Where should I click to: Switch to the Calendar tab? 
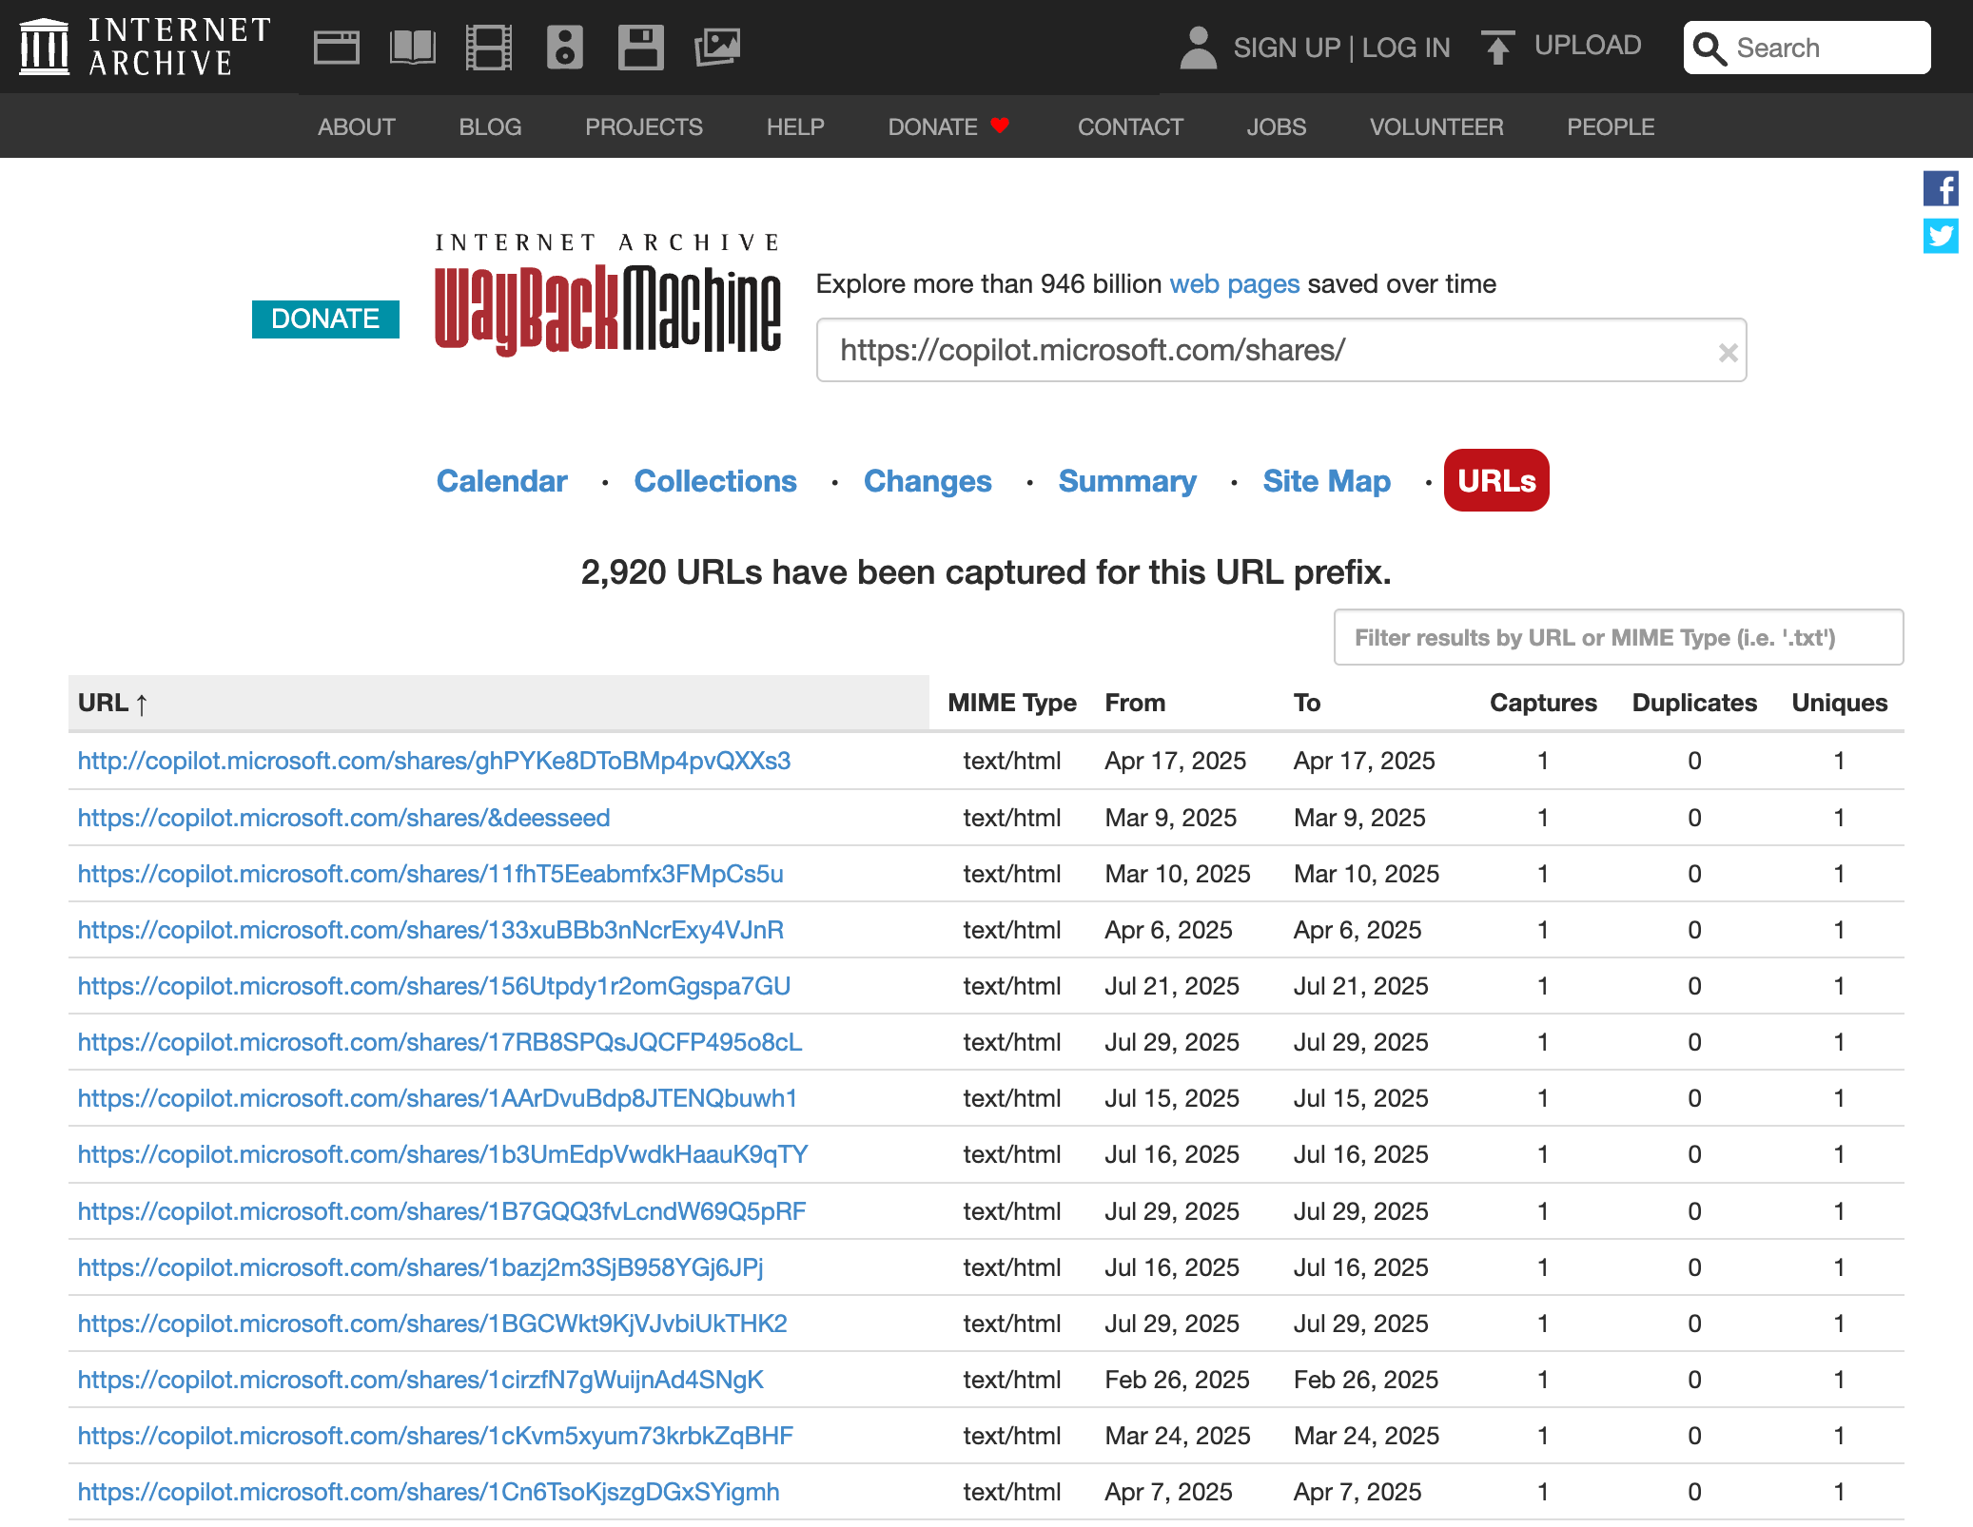click(501, 481)
